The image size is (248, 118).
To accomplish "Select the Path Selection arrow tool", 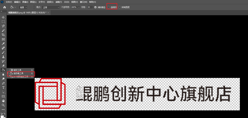I will click(3, 92).
